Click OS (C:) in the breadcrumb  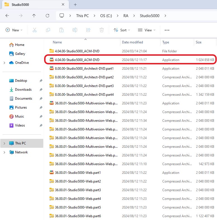coord(106,16)
